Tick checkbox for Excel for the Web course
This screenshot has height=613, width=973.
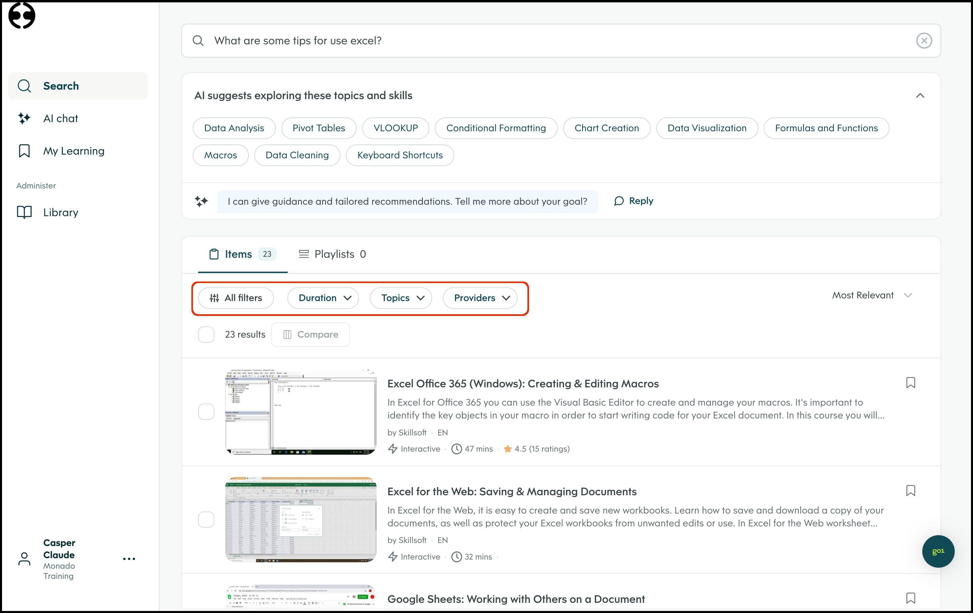click(206, 520)
